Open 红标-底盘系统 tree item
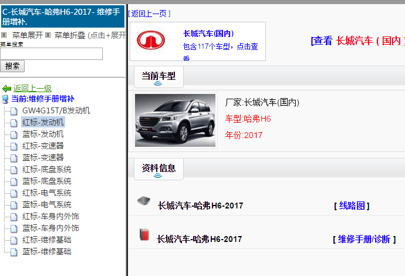Screen dimensions: 405x276 47,169
